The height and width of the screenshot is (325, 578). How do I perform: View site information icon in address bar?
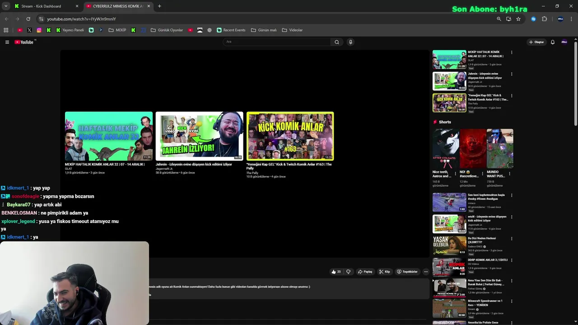[x=41, y=19]
